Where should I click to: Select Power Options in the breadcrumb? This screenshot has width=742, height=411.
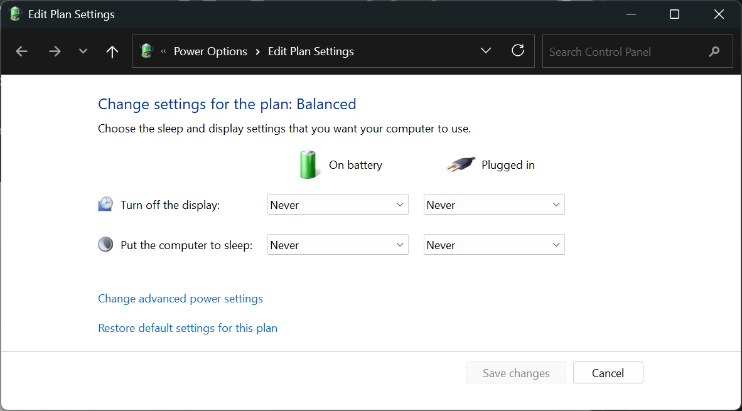210,51
